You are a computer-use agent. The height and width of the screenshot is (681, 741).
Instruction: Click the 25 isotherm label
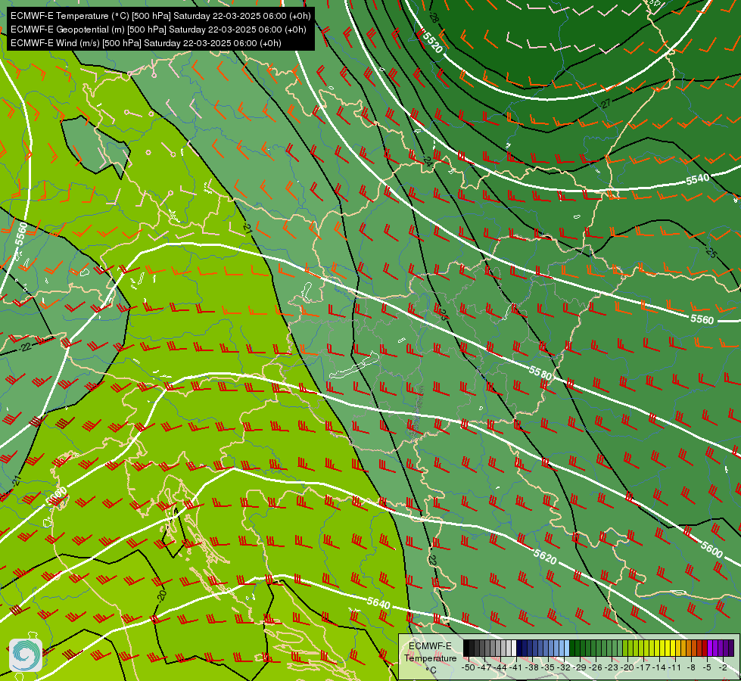click(x=711, y=253)
